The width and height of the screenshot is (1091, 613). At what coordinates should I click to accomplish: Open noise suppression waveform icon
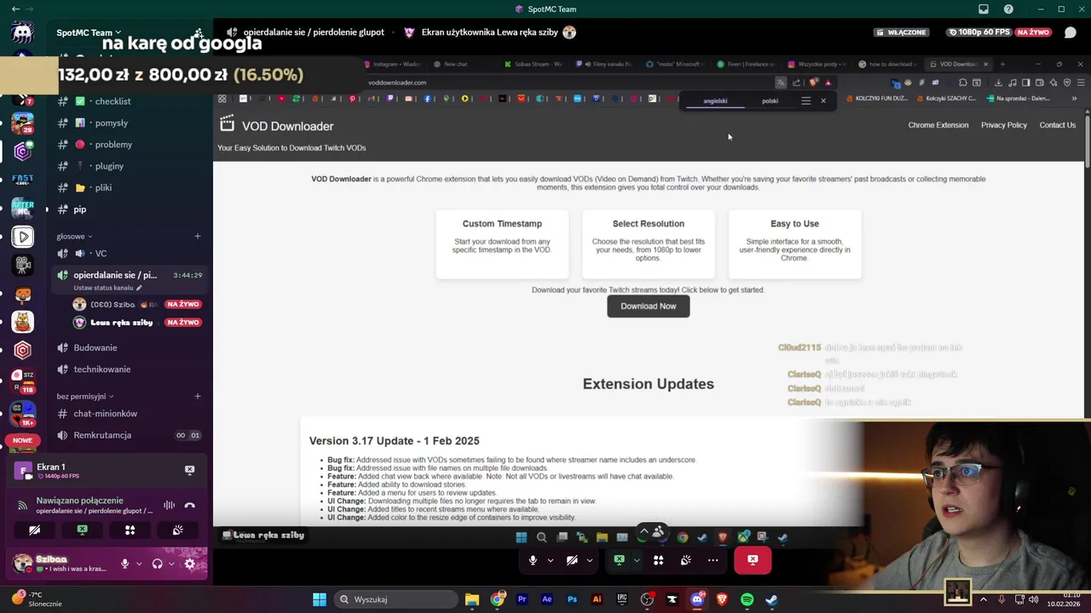tap(169, 505)
